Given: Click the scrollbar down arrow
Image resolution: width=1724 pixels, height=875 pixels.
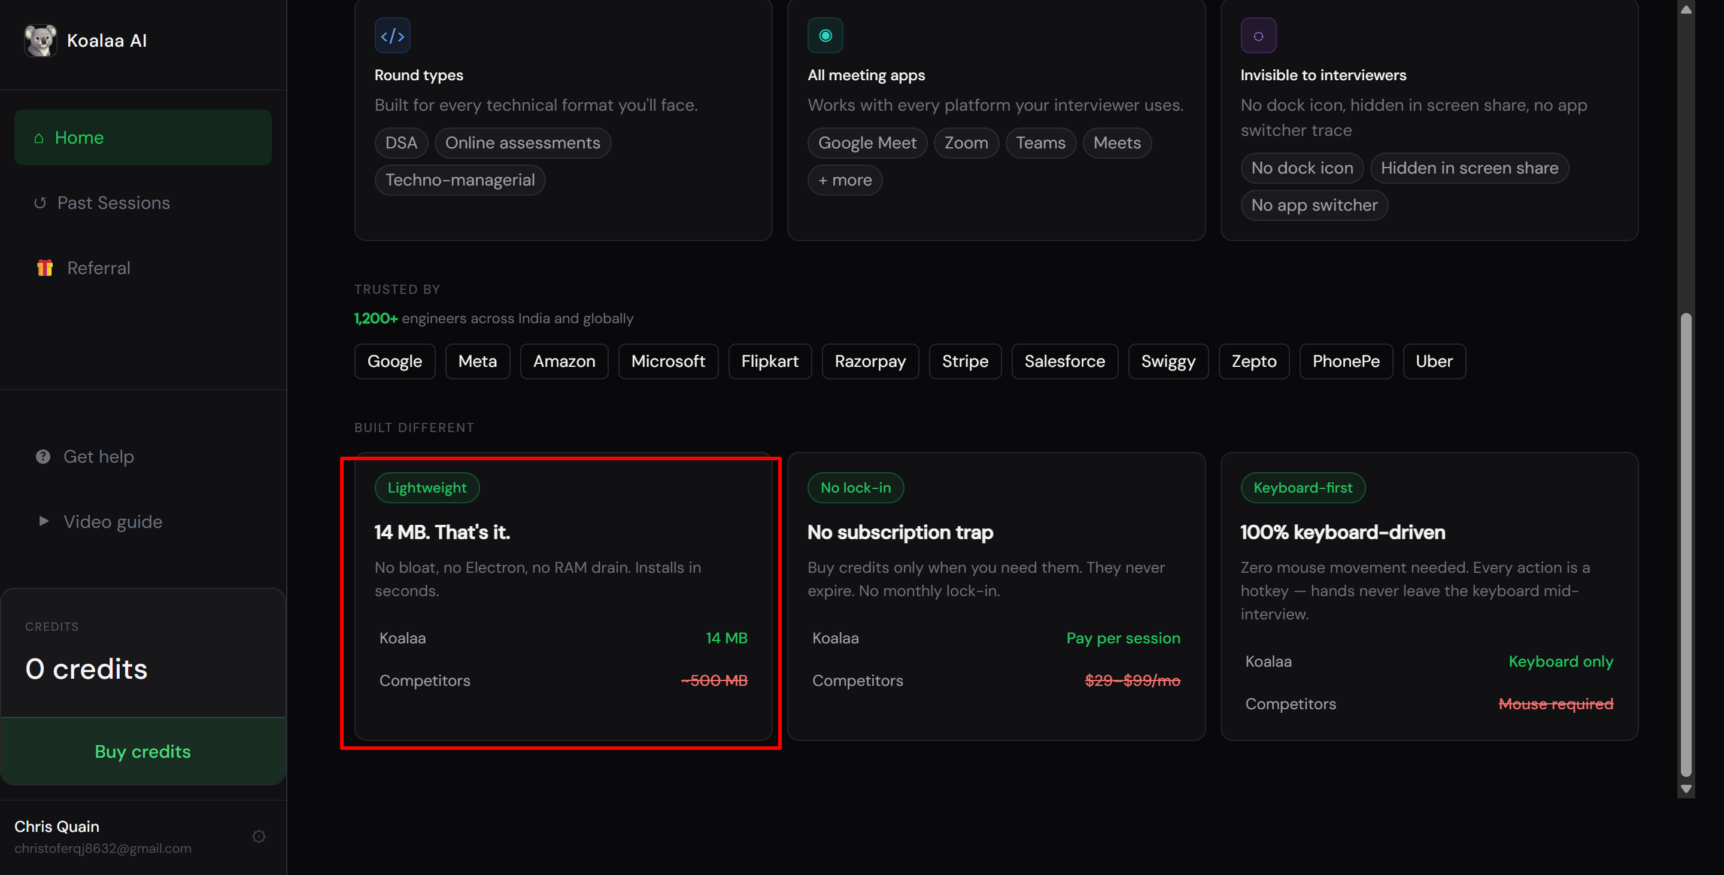Looking at the screenshot, I should (x=1686, y=789).
